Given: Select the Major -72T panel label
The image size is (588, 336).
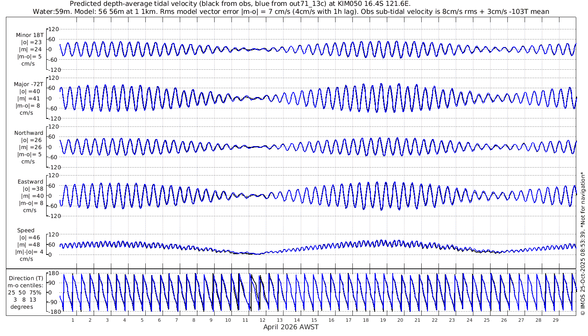Looking at the screenshot, I should [29, 84].
